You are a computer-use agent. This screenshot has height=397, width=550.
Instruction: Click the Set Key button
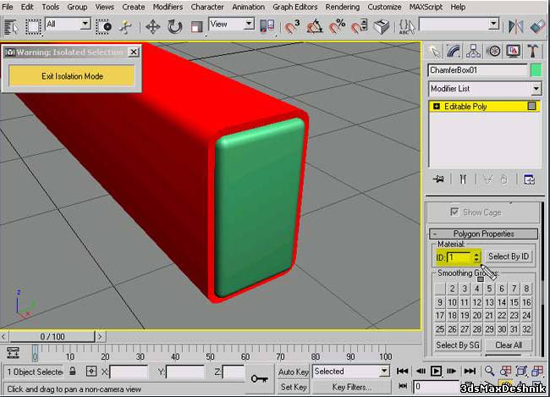294,387
